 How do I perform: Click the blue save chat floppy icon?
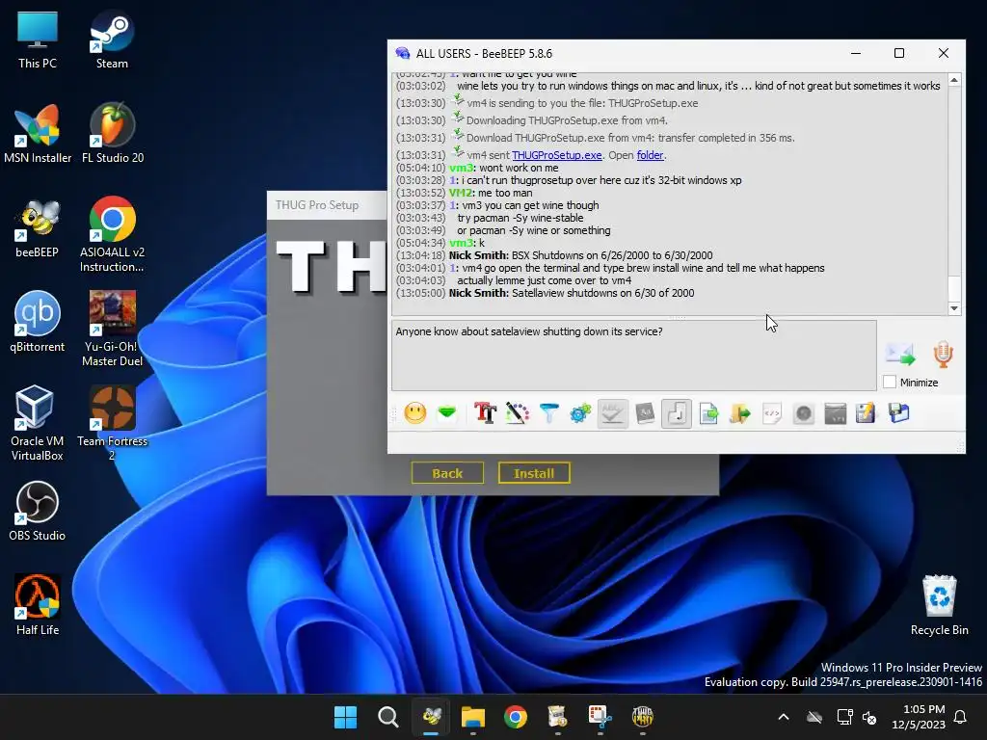point(899,413)
